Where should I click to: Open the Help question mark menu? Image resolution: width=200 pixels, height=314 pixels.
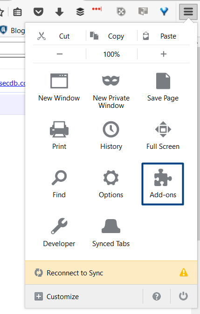[x=157, y=296]
